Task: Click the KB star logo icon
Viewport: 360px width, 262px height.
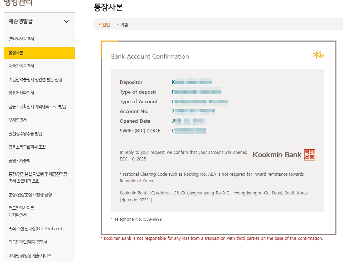Action: tap(318, 55)
